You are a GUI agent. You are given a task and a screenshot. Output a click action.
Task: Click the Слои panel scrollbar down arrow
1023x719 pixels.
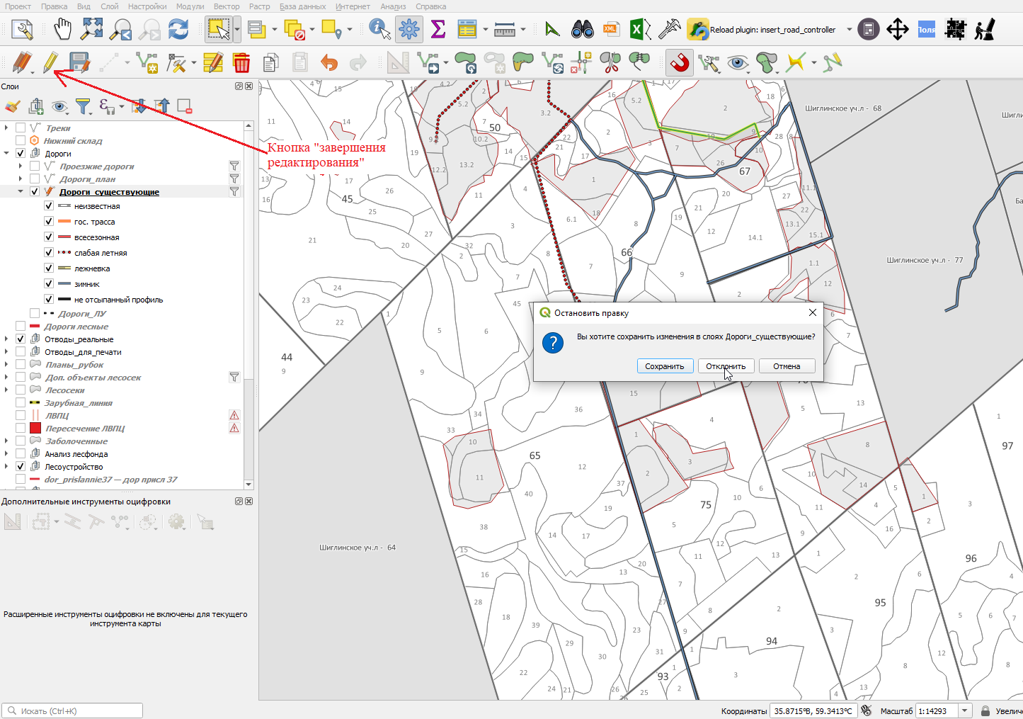click(248, 485)
